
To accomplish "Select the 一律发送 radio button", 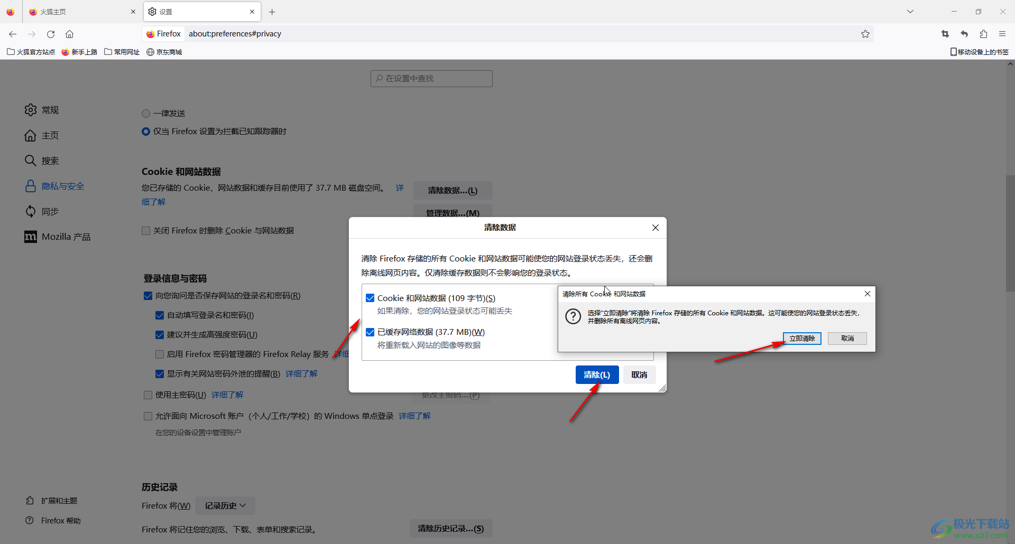I will pyautogui.click(x=146, y=114).
